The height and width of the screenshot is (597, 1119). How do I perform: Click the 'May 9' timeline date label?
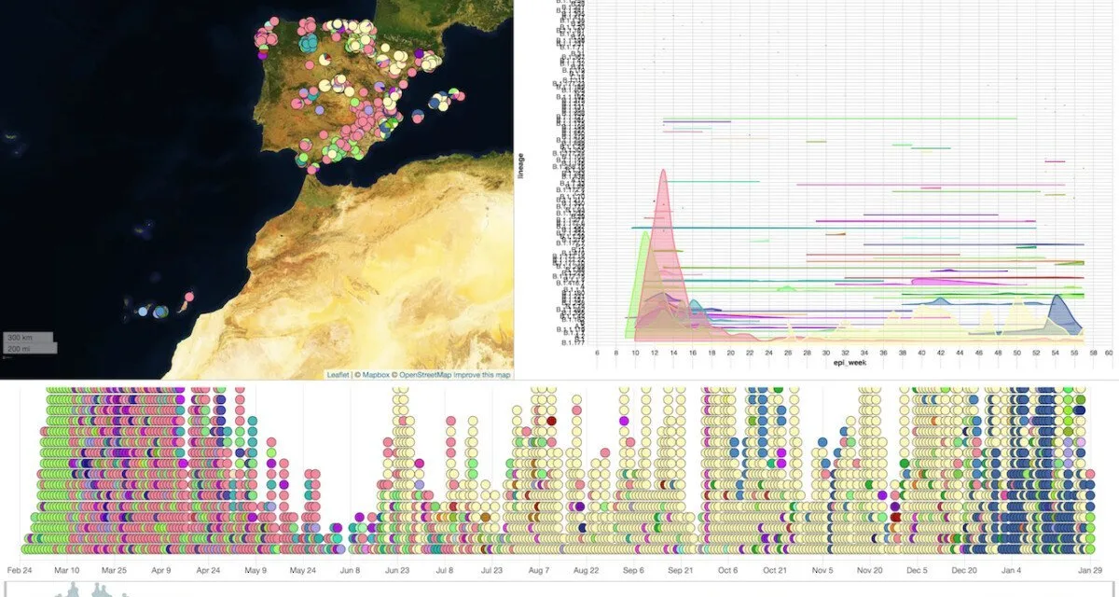[x=256, y=570]
